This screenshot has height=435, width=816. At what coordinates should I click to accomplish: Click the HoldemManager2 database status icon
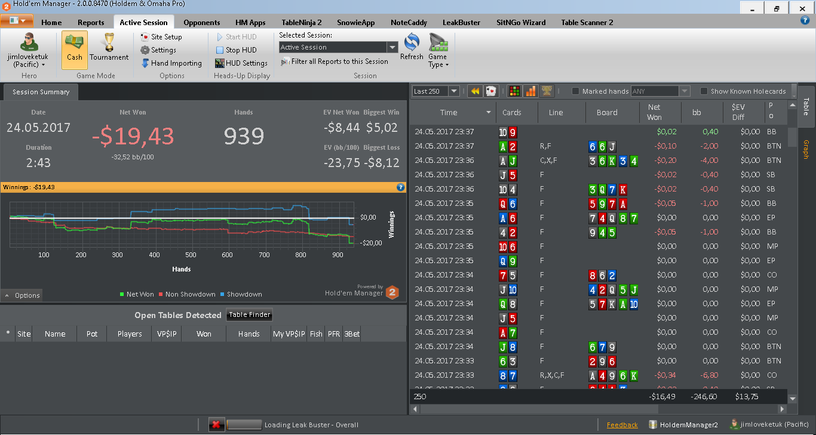(x=653, y=425)
